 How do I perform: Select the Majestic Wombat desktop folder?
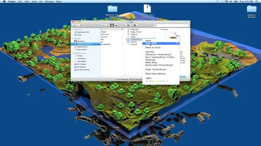click(252, 11)
